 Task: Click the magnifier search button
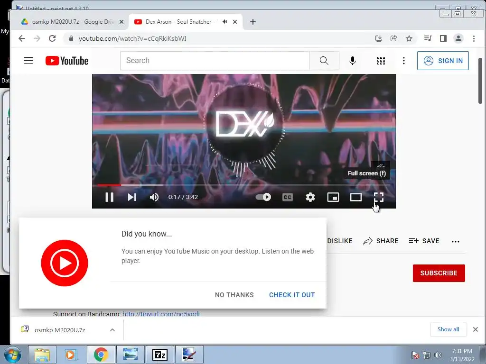324,61
